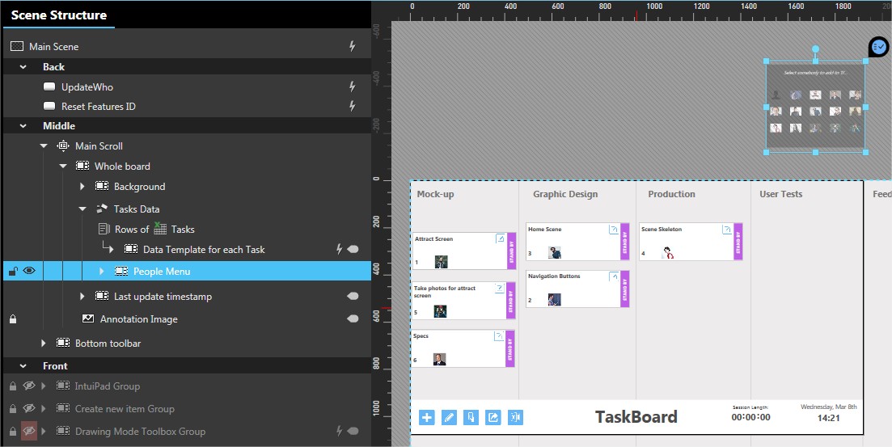Toggle red eye of Drawing Mode Toolbox Group
892x447 pixels.
pos(28,431)
